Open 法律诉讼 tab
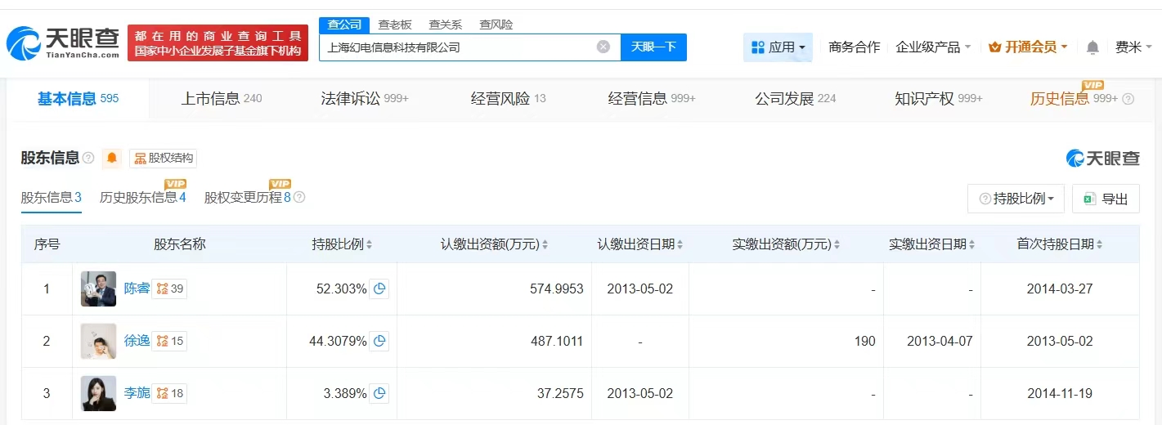 pyautogui.click(x=365, y=99)
